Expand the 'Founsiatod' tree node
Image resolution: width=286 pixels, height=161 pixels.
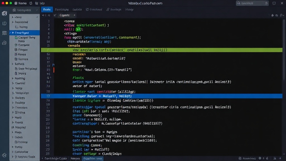click(x=13, y=22)
